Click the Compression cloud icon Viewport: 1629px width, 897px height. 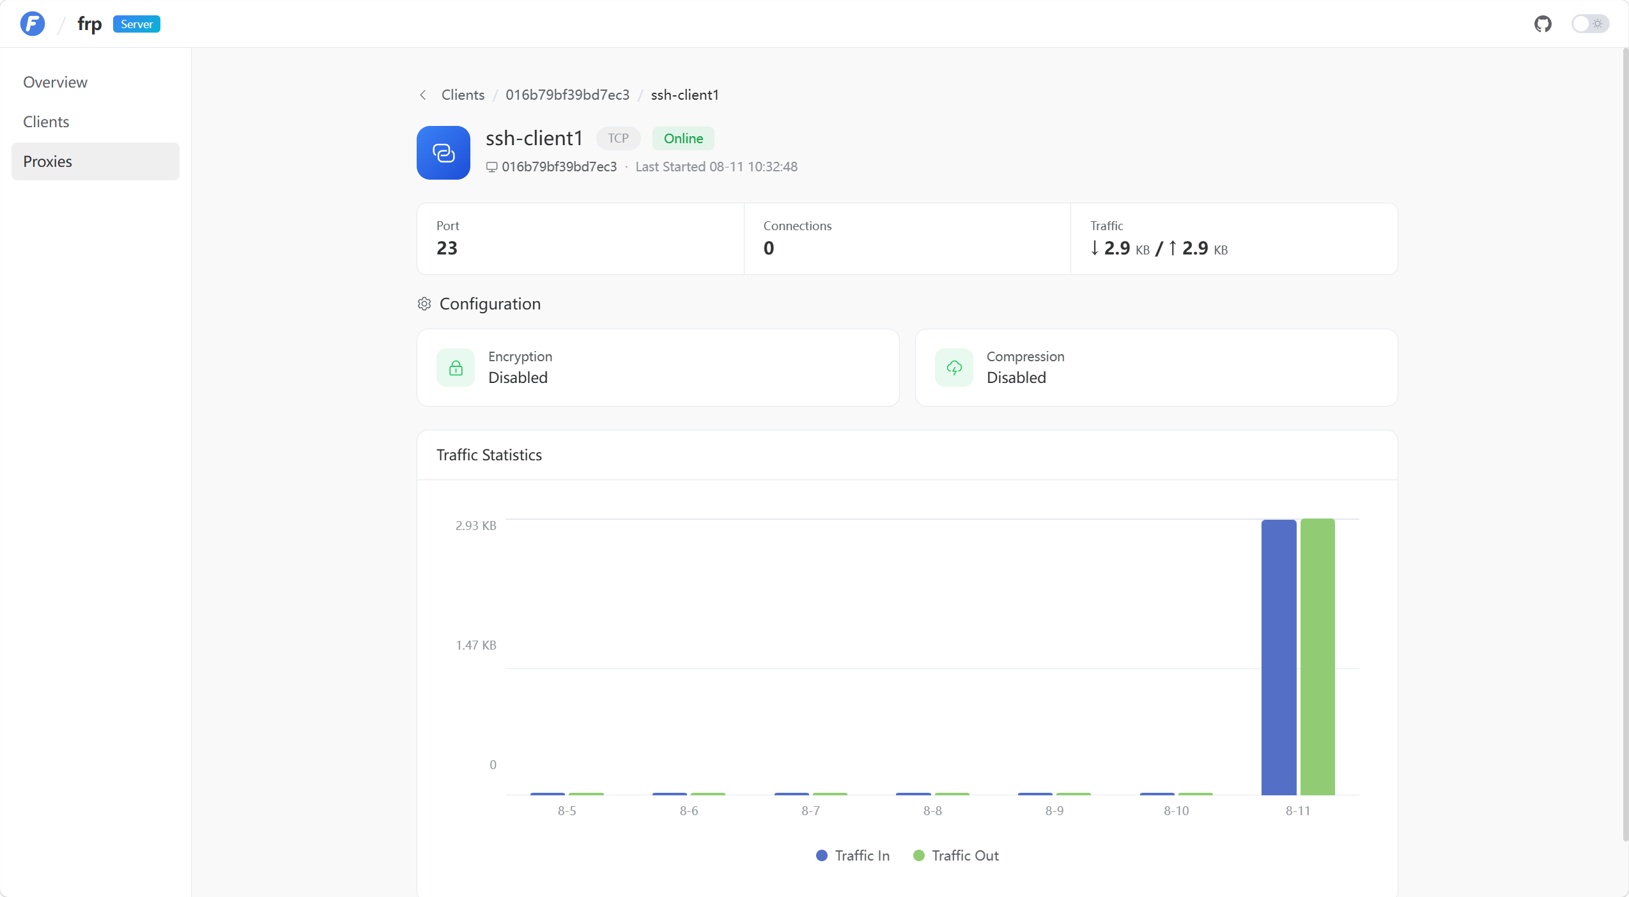click(x=954, y=368)
